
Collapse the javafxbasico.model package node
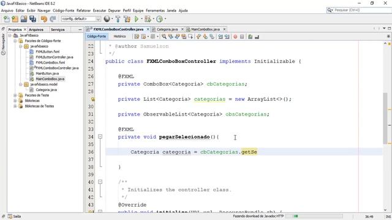pyautogui.click(x=21, y=84)
